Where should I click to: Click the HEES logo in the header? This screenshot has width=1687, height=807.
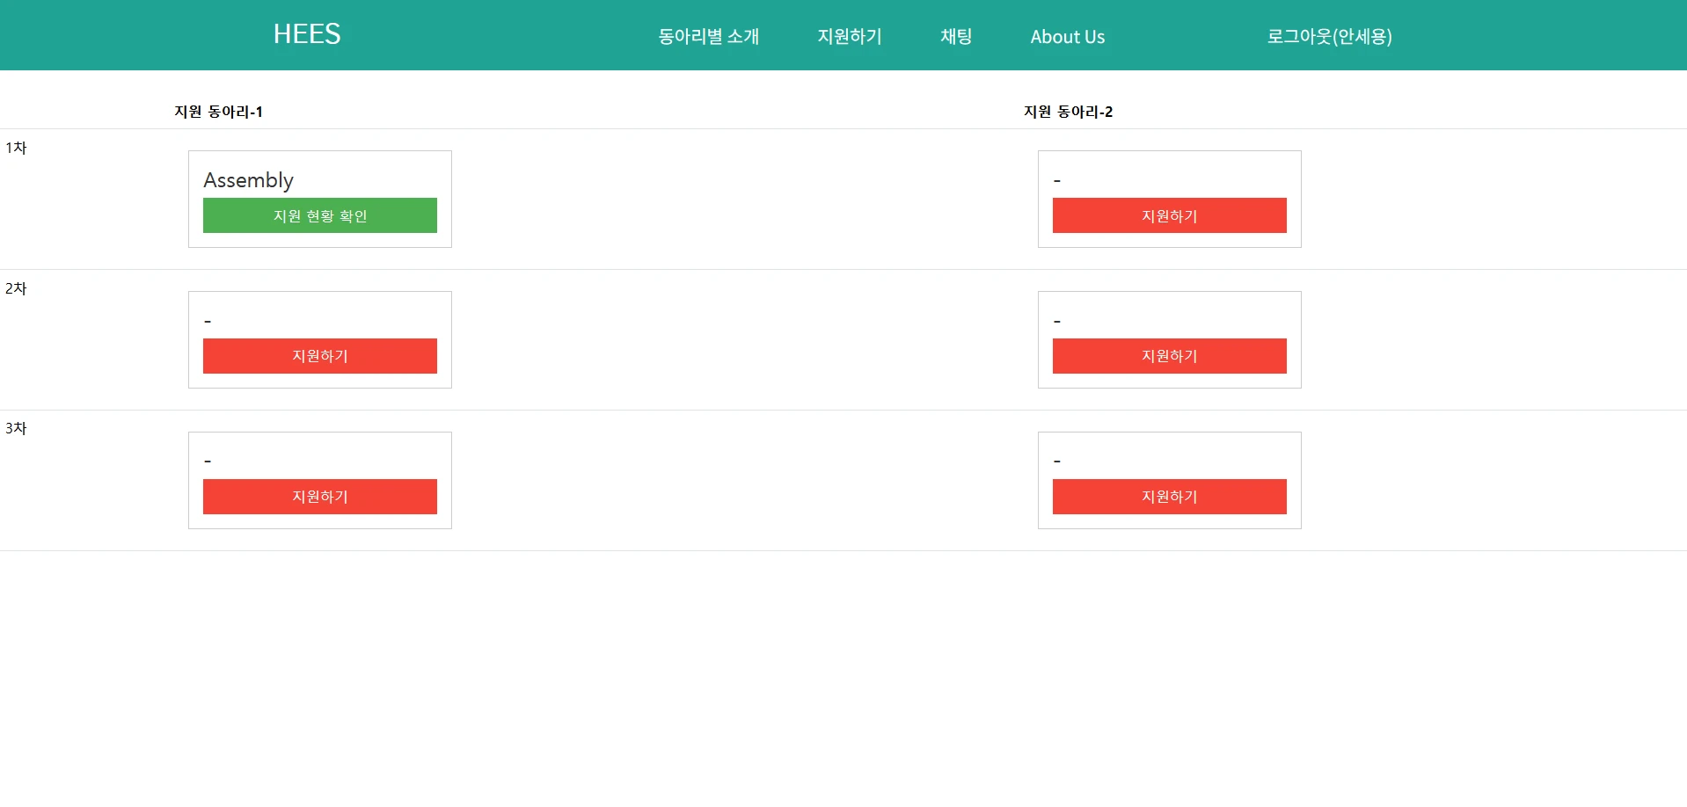306,34
